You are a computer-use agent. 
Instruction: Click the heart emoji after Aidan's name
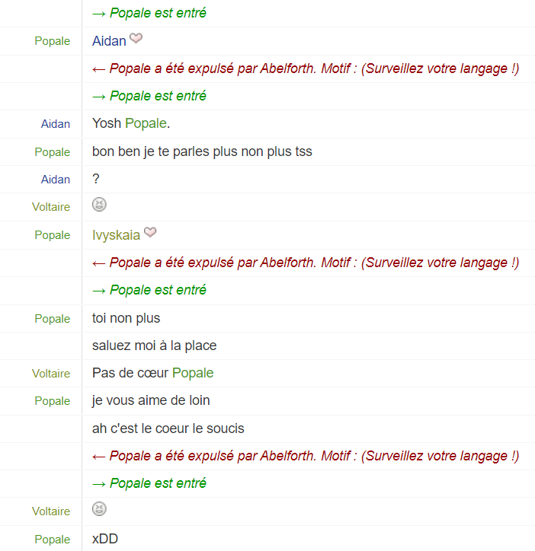click(136, 39)
